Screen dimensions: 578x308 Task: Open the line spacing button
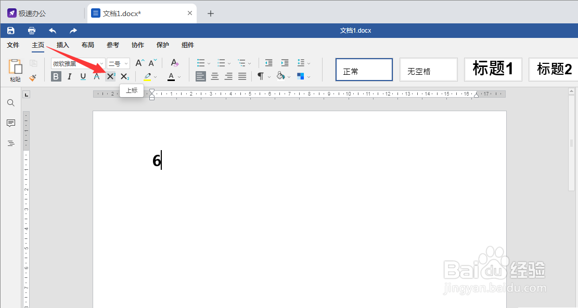(301, 63)
